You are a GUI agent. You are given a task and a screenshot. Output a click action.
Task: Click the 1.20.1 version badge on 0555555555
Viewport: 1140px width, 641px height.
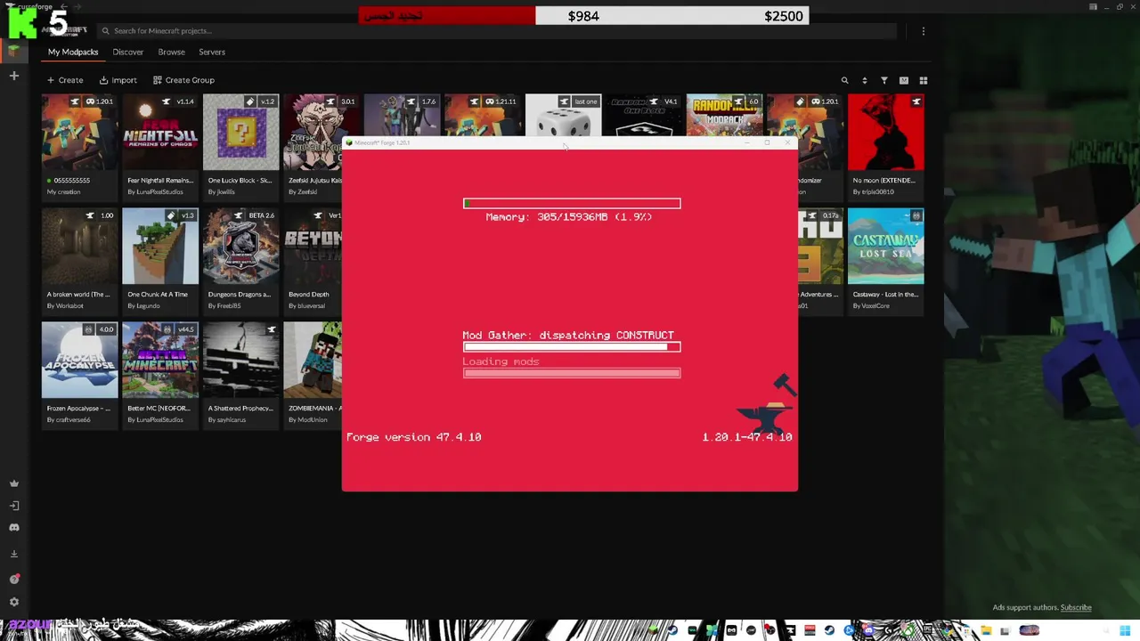click(100, 101)
